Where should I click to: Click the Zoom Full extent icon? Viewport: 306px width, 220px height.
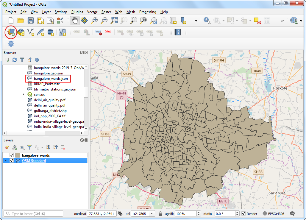click(x=114, y=21)
